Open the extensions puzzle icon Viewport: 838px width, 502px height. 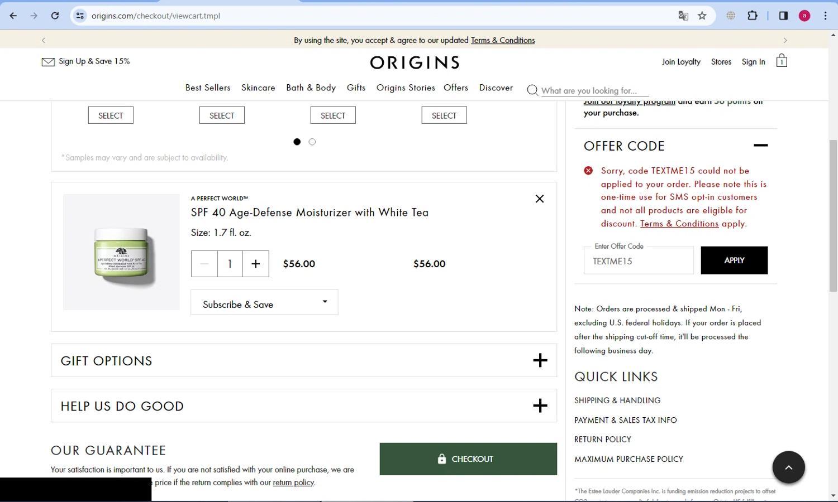pyautogui.click(x=752, y=16)
